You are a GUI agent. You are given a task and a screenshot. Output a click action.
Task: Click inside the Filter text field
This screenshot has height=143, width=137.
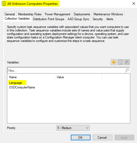[x=66, y=70]
